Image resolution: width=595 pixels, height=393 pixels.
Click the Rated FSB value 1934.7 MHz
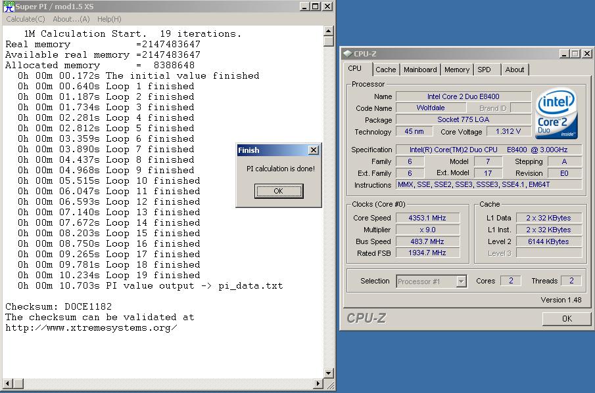(427, 253)
